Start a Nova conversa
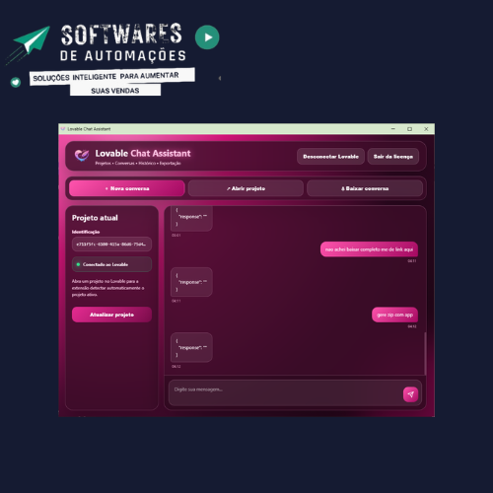 tap(127, 188)
